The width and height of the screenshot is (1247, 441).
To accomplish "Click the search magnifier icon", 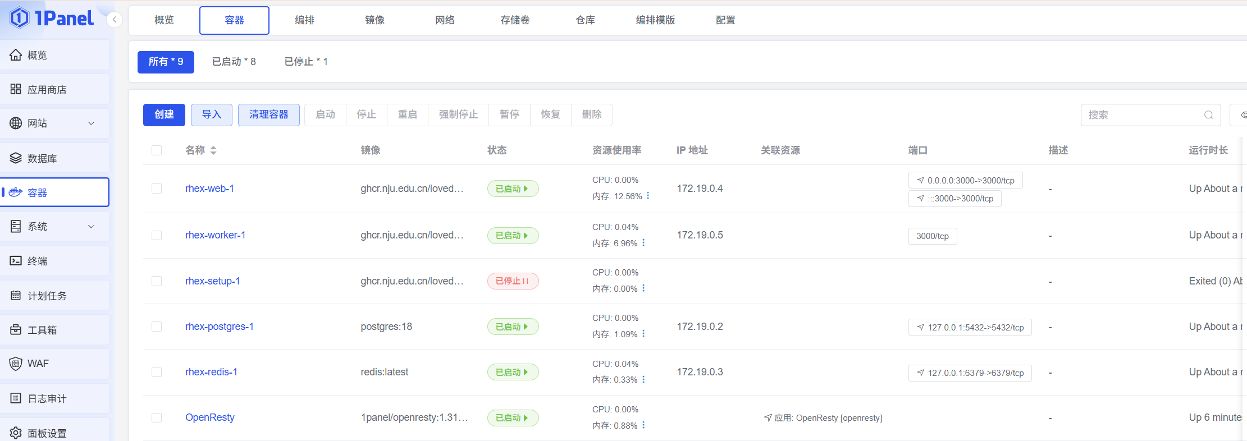I will [1208, 115].
